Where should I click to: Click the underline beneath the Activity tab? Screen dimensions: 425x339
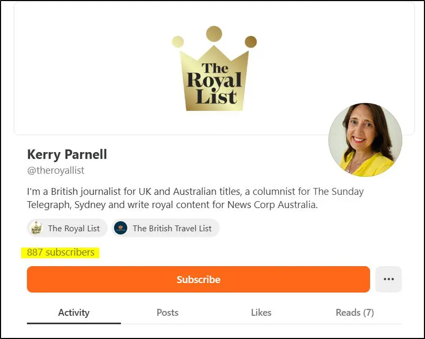(74, 323)
